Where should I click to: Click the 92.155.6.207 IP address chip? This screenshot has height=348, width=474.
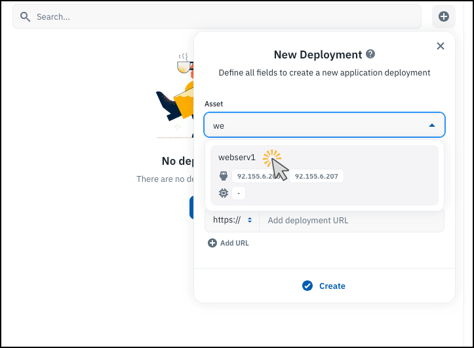317,176
